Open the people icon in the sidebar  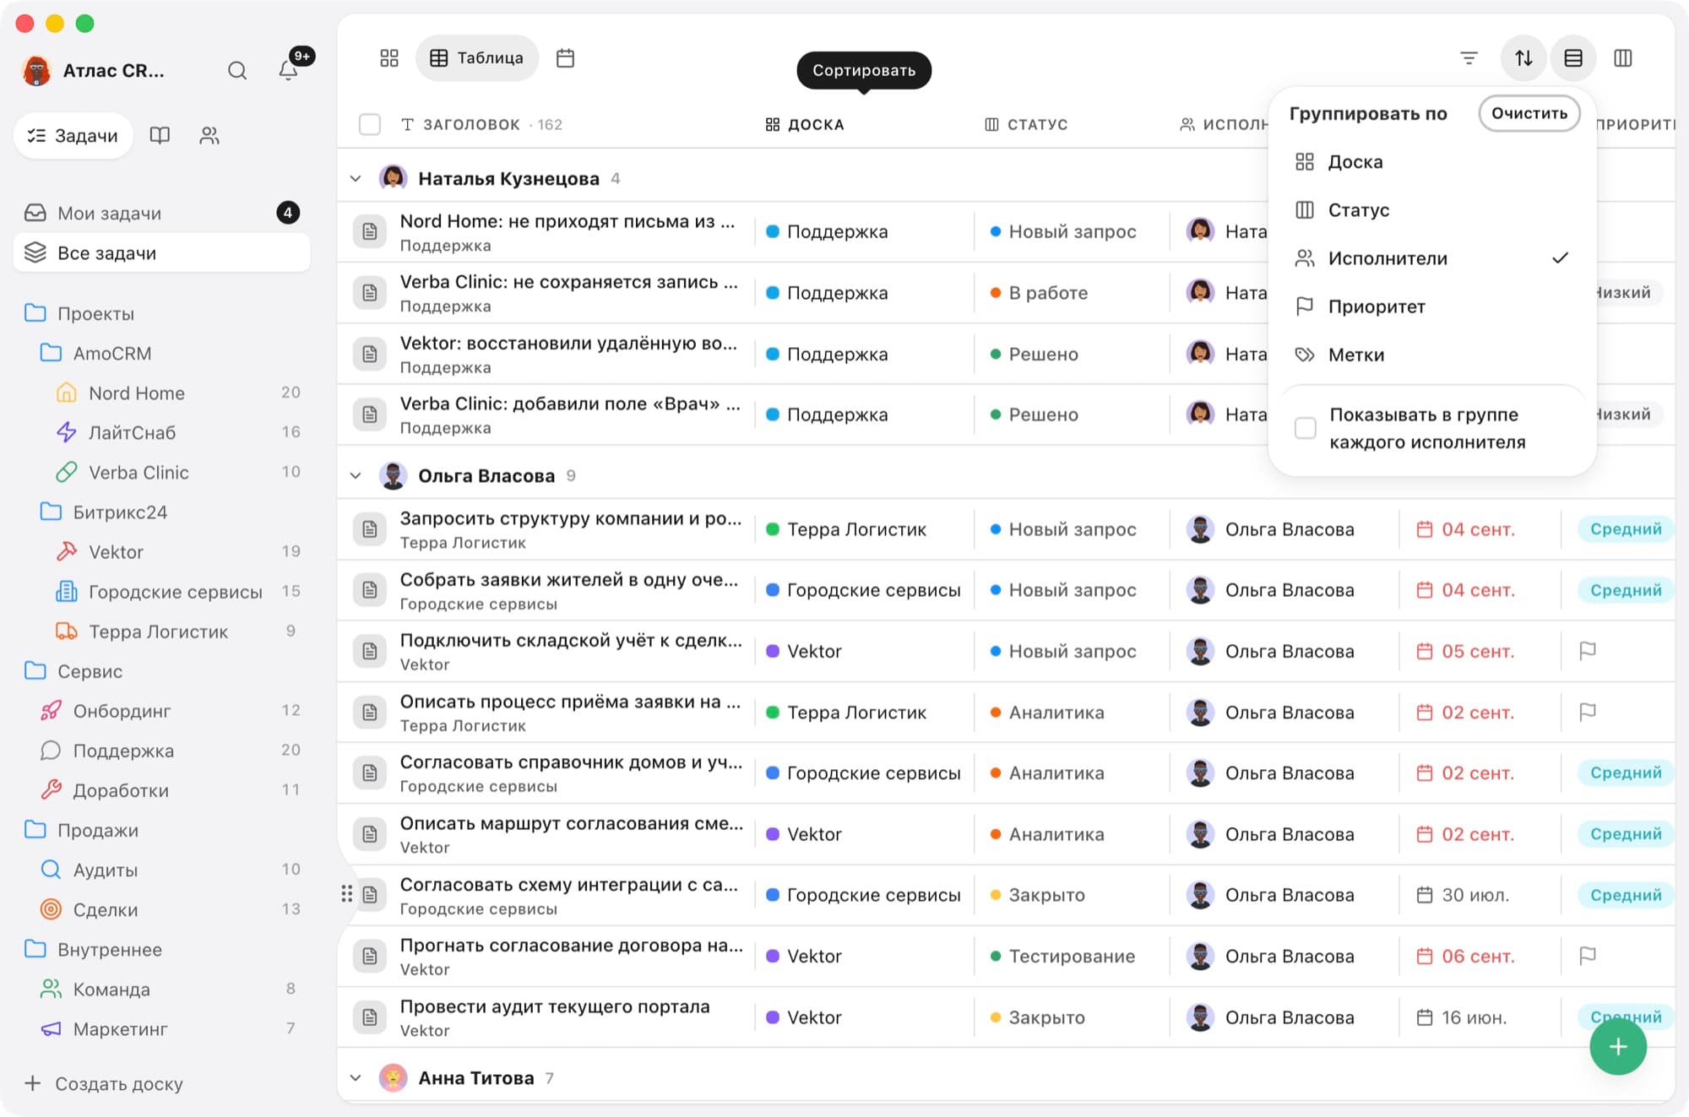pos(209,135)
